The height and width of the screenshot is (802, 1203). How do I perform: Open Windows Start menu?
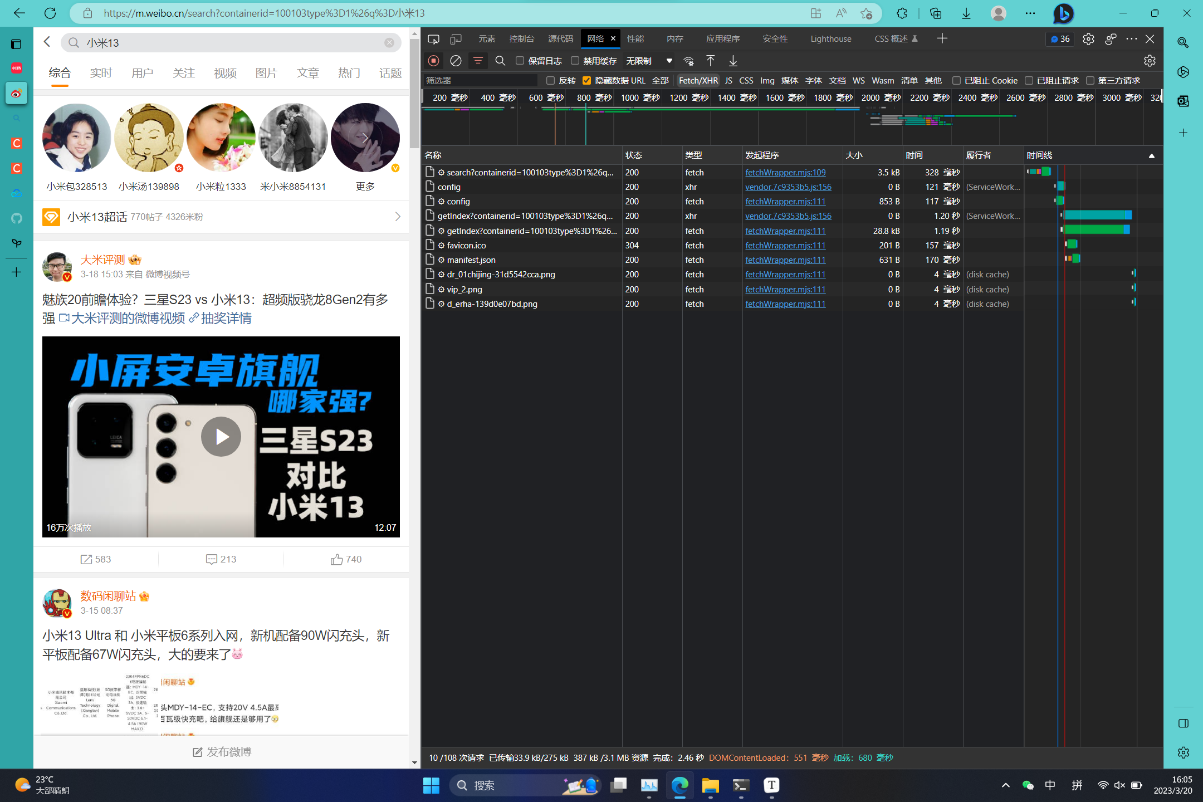431,785
